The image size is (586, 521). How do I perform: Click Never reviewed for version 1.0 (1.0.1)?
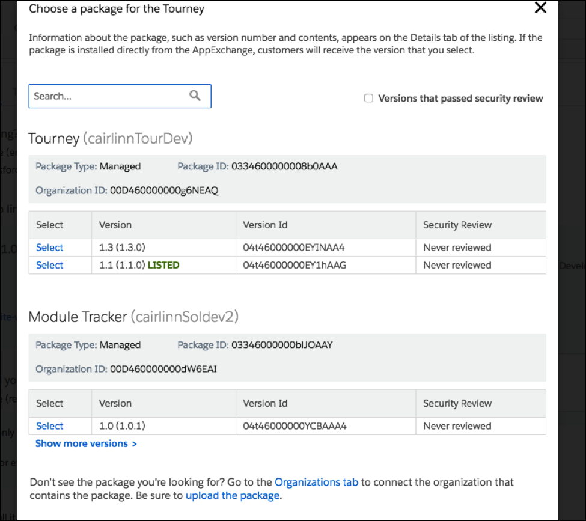(457, 425)
